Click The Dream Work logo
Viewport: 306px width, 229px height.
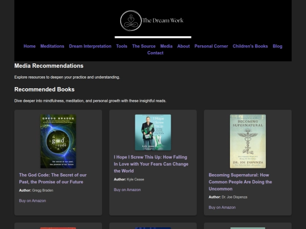pyautogui.click(x=152, y=21)
